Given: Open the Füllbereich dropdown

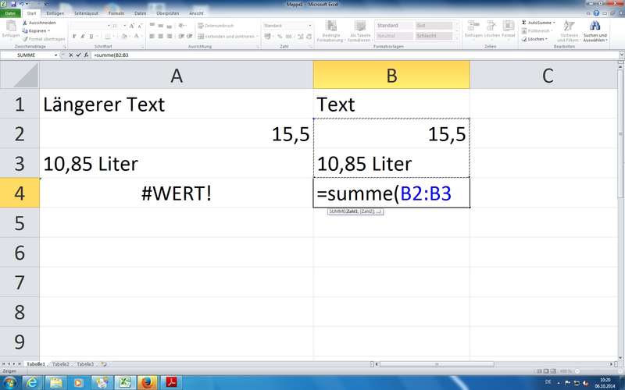Looking at the screenshot, I should (537, 30).
